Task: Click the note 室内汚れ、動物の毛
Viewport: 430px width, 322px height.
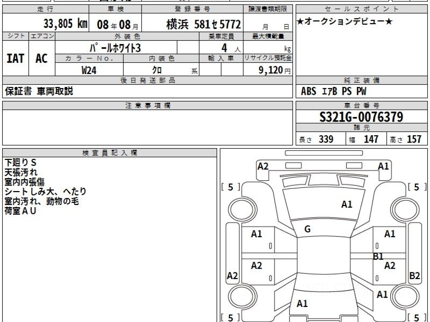Action: coord(42,201)
